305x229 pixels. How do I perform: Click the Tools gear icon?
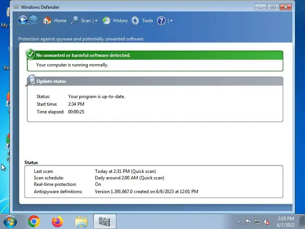(135, 21)
